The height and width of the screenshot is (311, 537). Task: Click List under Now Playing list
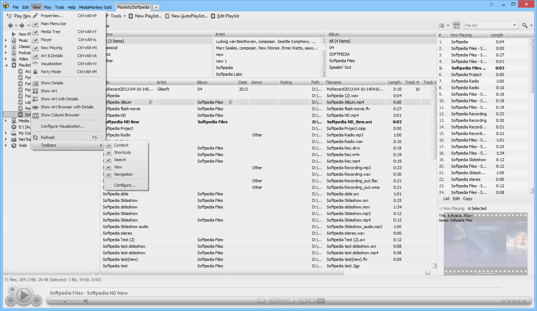point(446,199)
